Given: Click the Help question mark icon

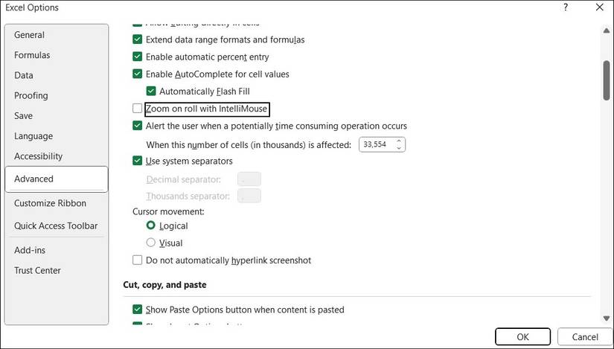Looking at the screenshot, I should (566, 7).
